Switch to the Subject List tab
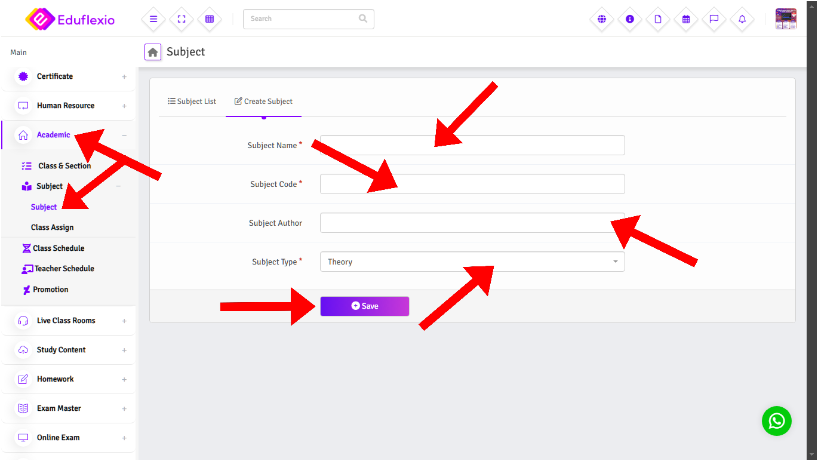The width and height of the screenshot is (818, 461). [192, 102]
